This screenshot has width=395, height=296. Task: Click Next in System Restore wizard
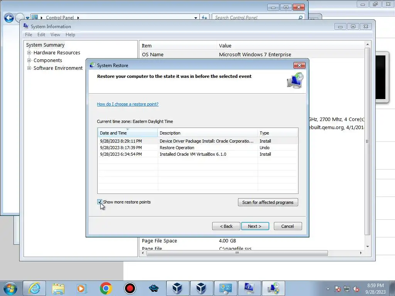(255, 226)
